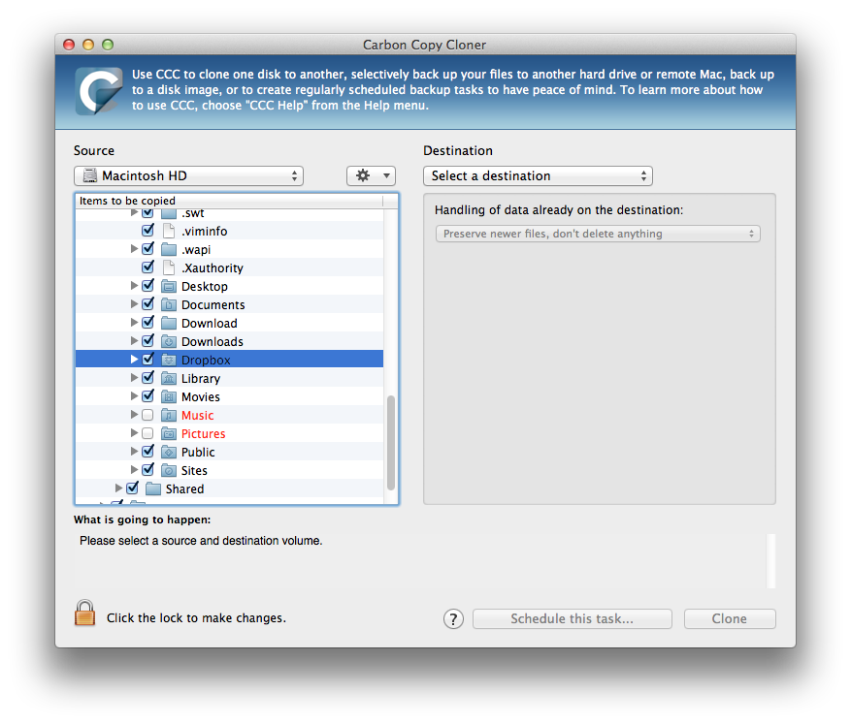851x724 pixels.
Task: Enable the Music checkbox
Action: coord(147,415)
